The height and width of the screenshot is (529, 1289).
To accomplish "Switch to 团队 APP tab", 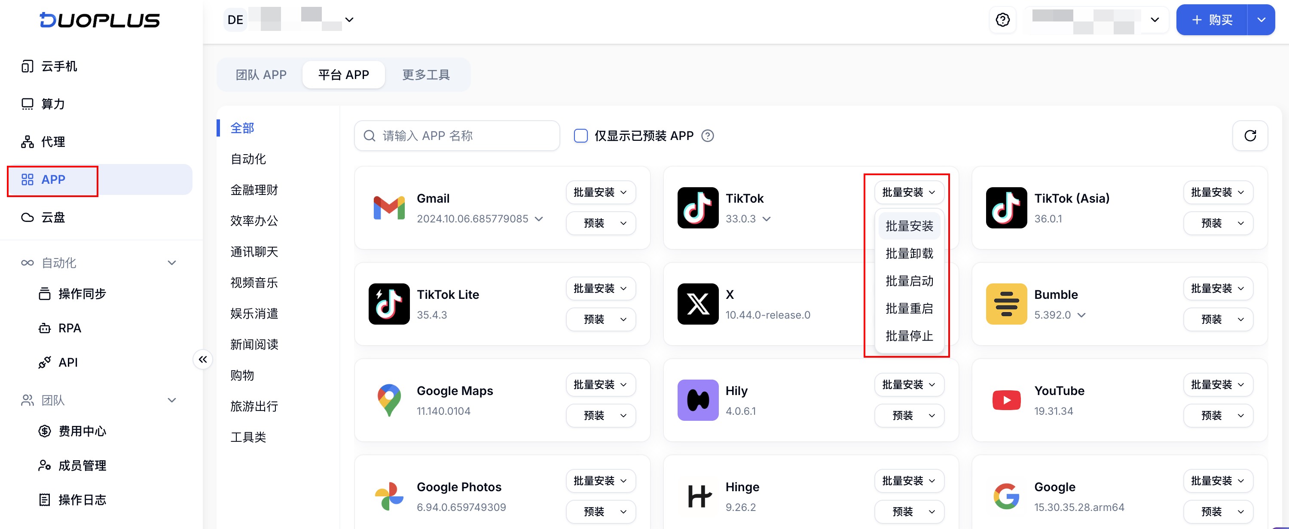I will click(261, 75).
